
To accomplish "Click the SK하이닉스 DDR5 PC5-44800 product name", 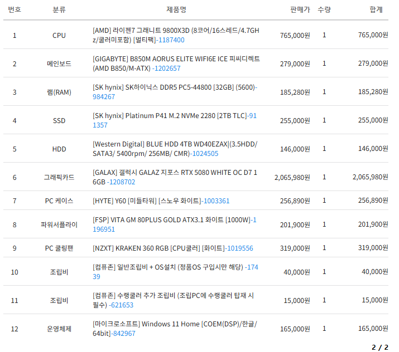I will (175, 92).
